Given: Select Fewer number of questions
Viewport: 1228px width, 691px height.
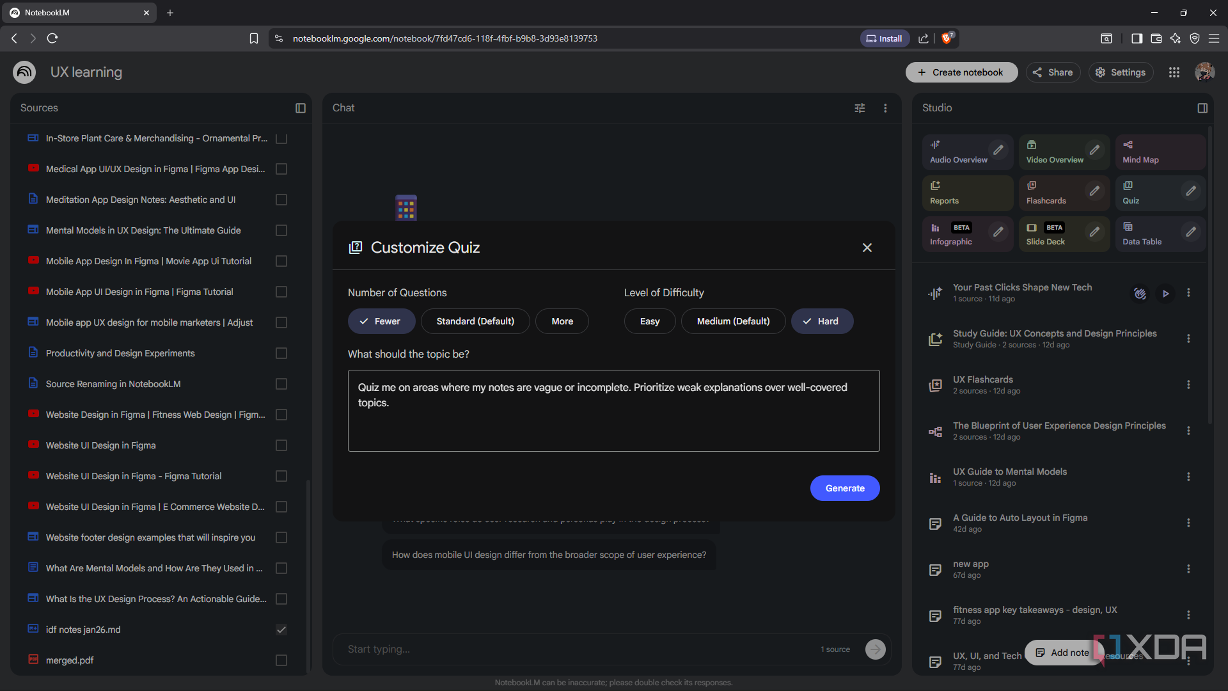Looking at the screenshot, I should point(381,321).
